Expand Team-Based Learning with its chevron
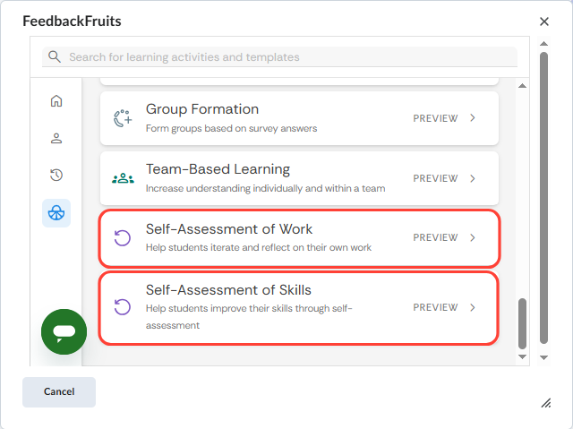This screenshot has height=429, width=573. coord(473,178)
